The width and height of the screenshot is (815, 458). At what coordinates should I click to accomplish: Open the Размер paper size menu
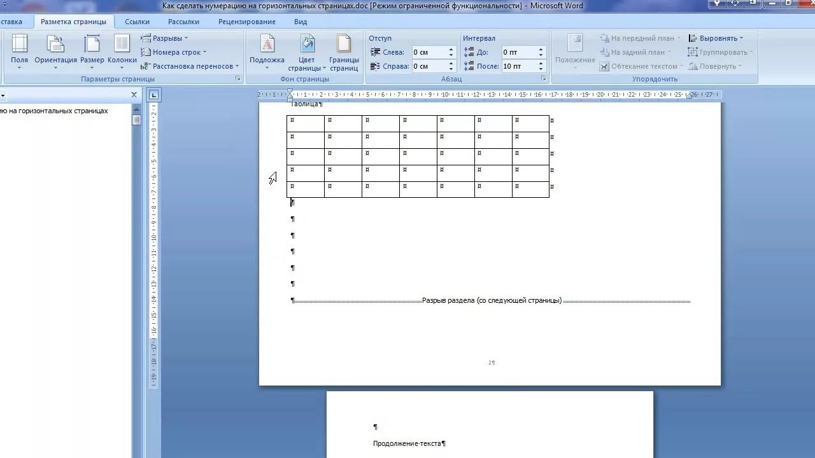pyautogui.click(x=92, y=52)
